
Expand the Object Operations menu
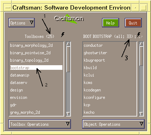pyautogui.click(x=113, y=124)
